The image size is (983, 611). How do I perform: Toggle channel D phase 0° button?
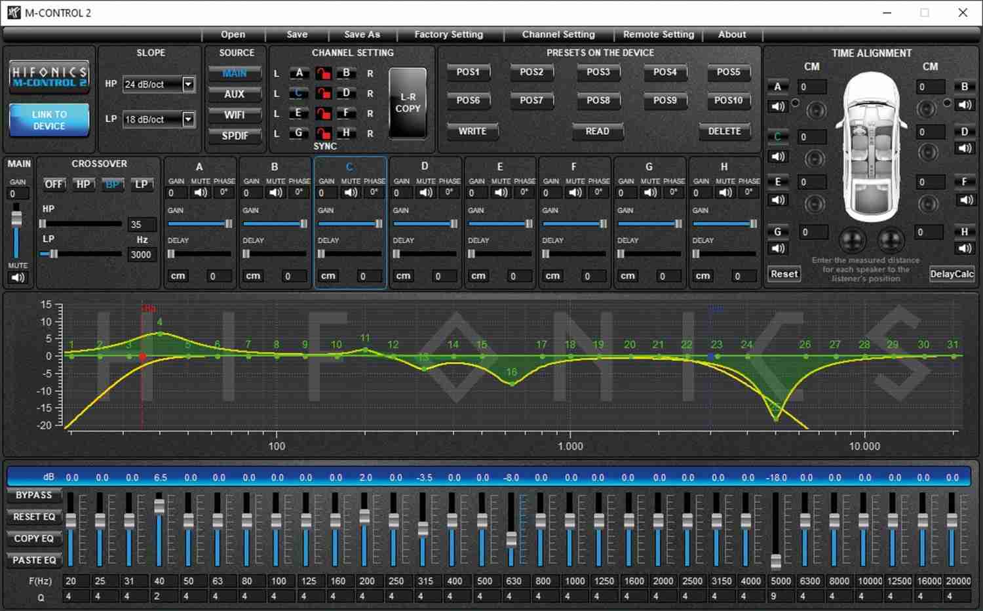450,193
